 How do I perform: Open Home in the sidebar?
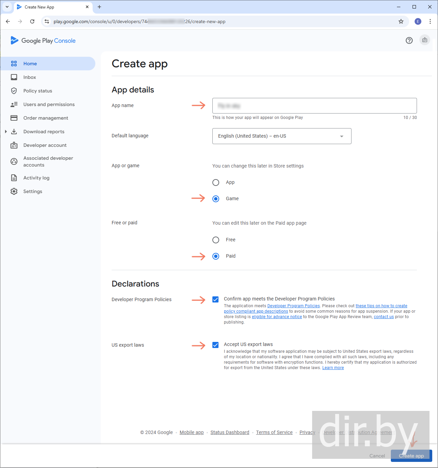tap(48, 64)
